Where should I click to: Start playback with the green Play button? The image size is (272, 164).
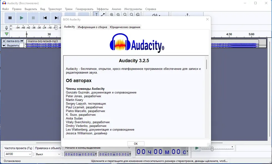click(x=21, y=18)
